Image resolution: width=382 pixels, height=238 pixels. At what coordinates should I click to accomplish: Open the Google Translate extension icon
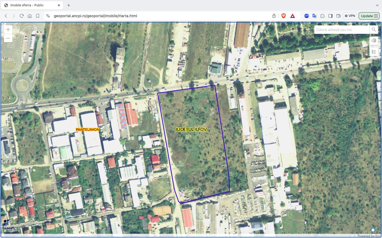coord(314,16)
